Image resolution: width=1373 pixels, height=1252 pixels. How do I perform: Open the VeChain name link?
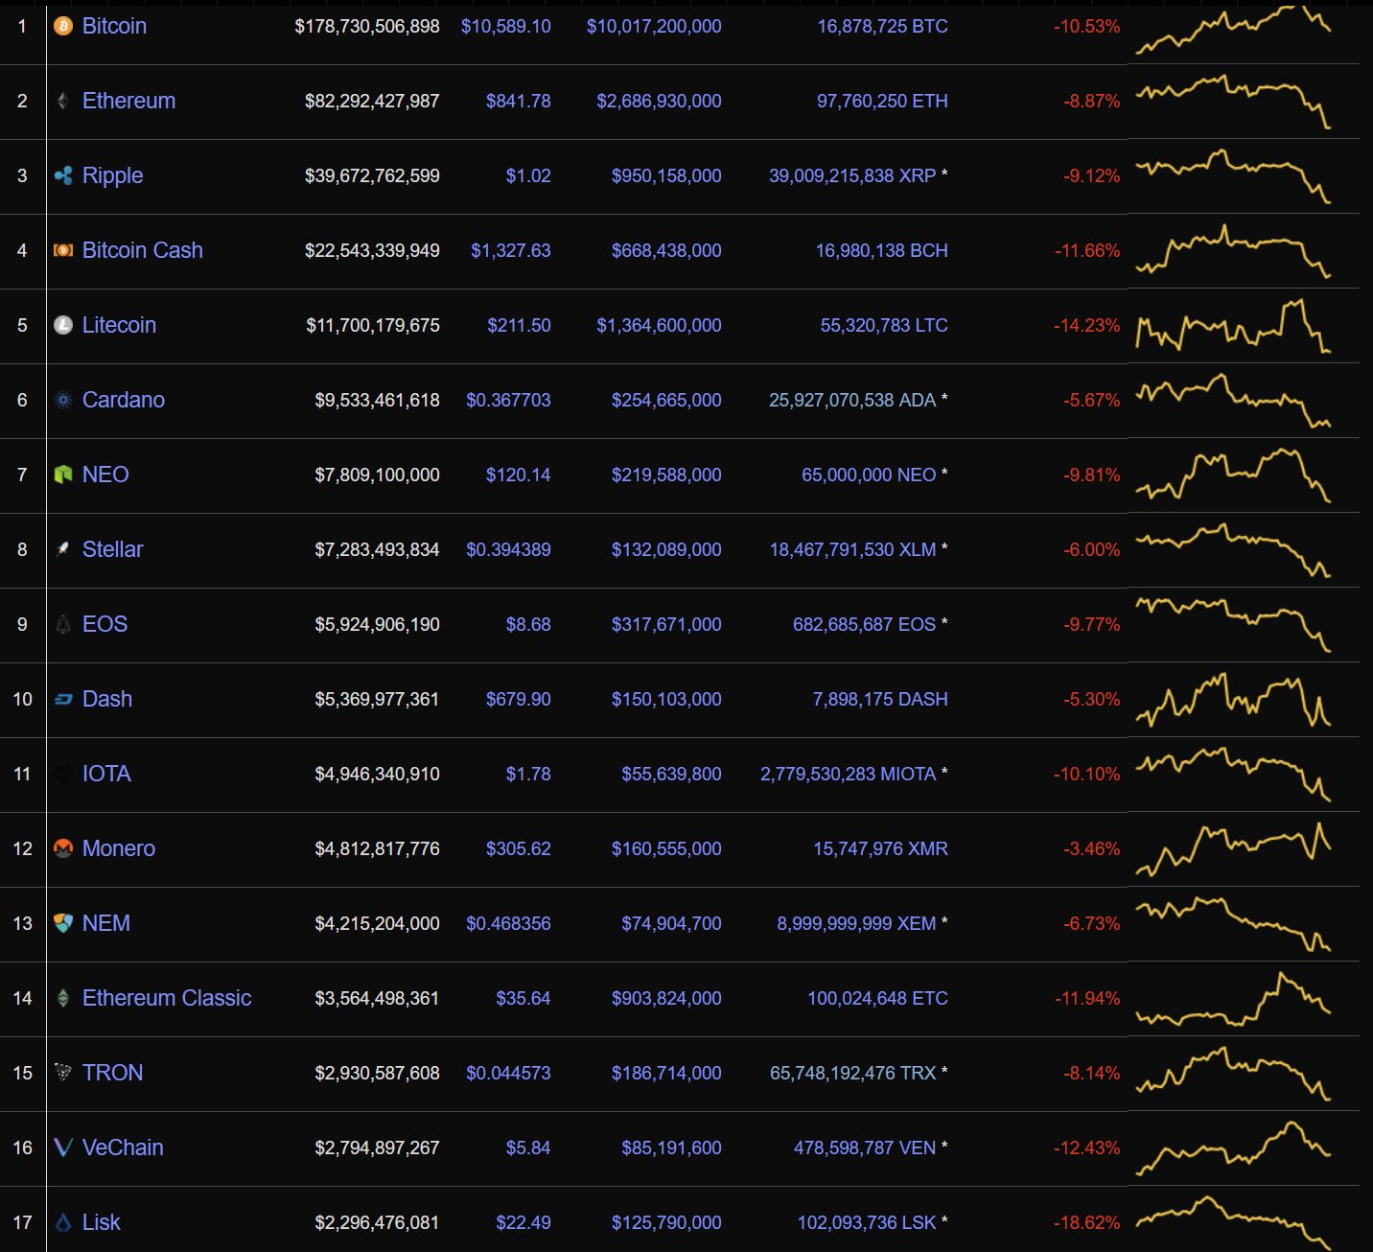123,1148
